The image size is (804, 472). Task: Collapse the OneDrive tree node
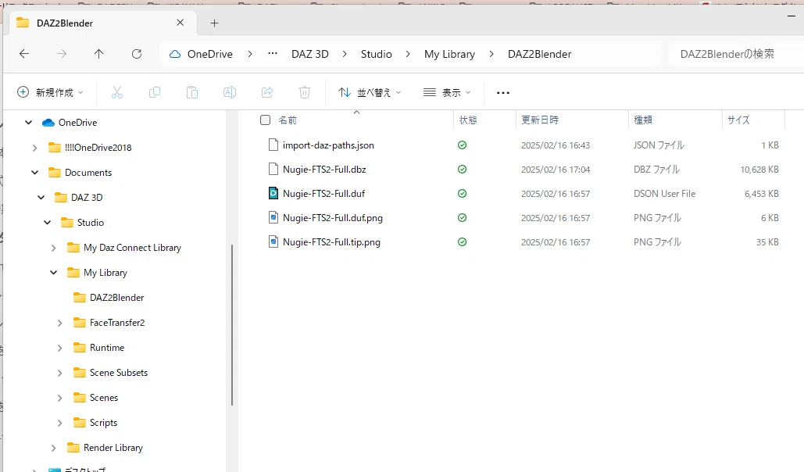click(x=29, y=123)
